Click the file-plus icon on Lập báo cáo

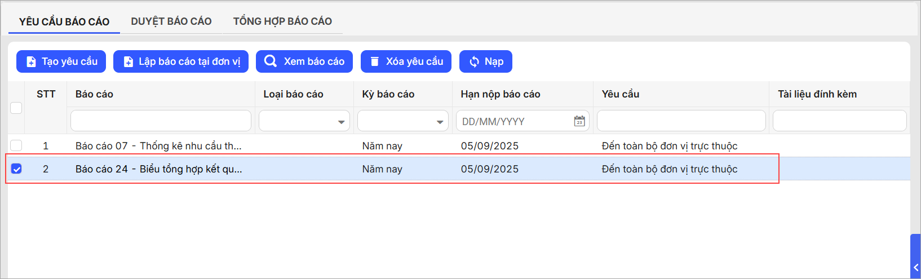(x=129, y=62)
